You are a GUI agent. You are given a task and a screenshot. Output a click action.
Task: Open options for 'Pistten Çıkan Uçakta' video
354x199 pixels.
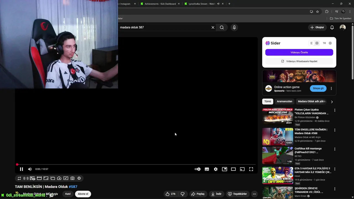(335, 110)
